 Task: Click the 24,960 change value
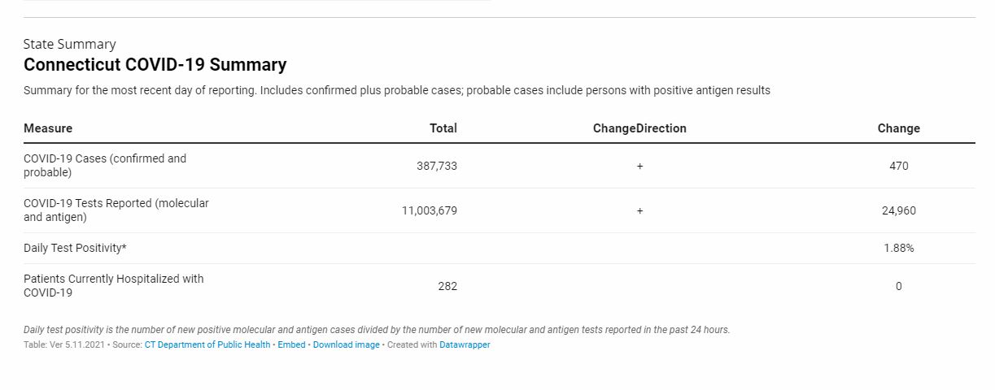(899, 210)
